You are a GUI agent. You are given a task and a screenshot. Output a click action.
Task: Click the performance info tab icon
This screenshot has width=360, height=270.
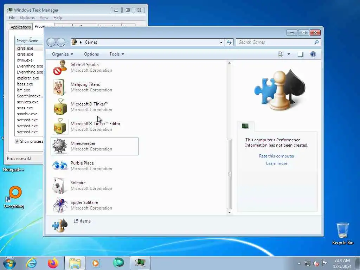click(245, 126)
